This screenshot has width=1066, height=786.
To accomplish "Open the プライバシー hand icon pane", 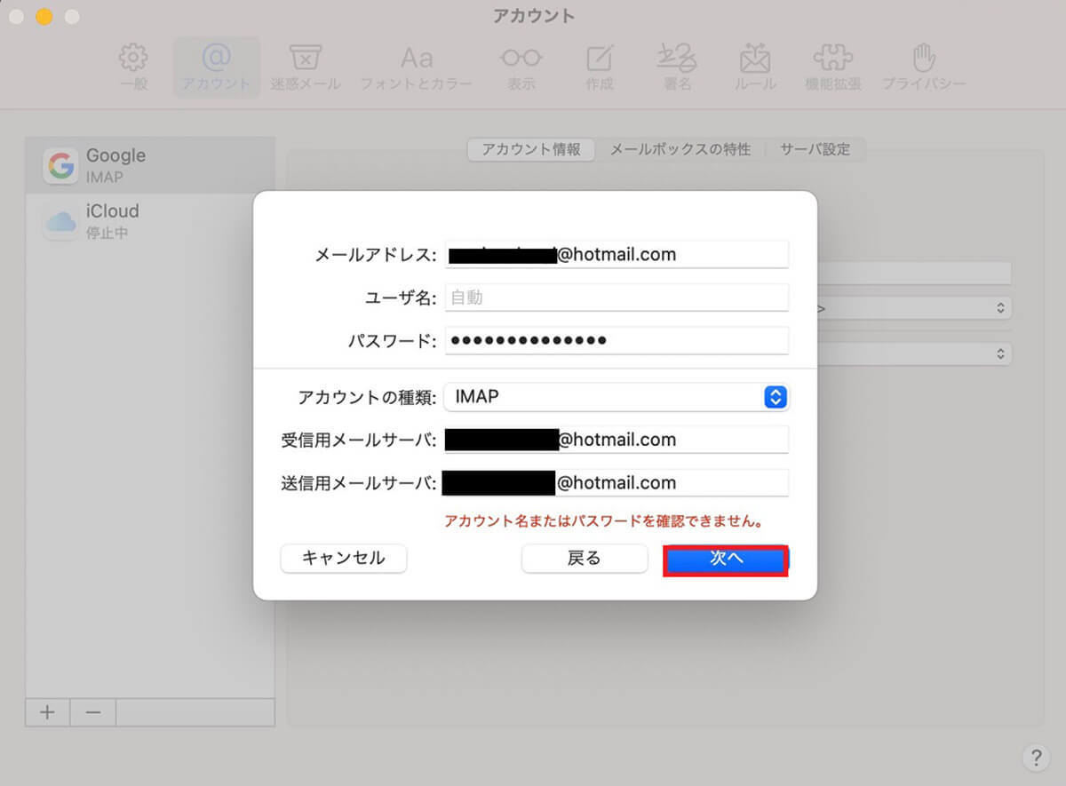I will (x=924, y=67).
